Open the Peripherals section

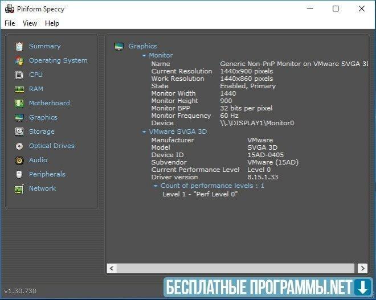(x=47, y=174)
